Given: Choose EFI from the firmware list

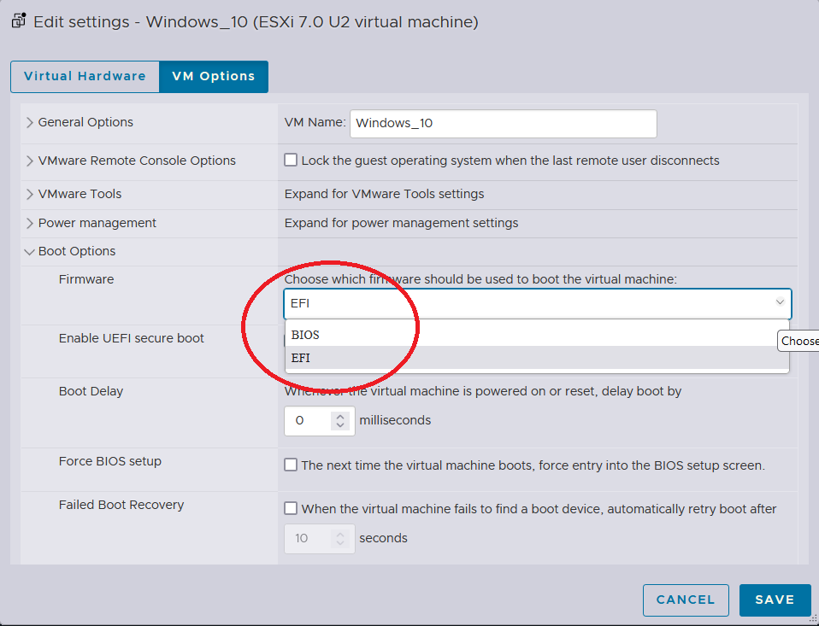Looking at the screenshot, I should (x=537, y=358).
